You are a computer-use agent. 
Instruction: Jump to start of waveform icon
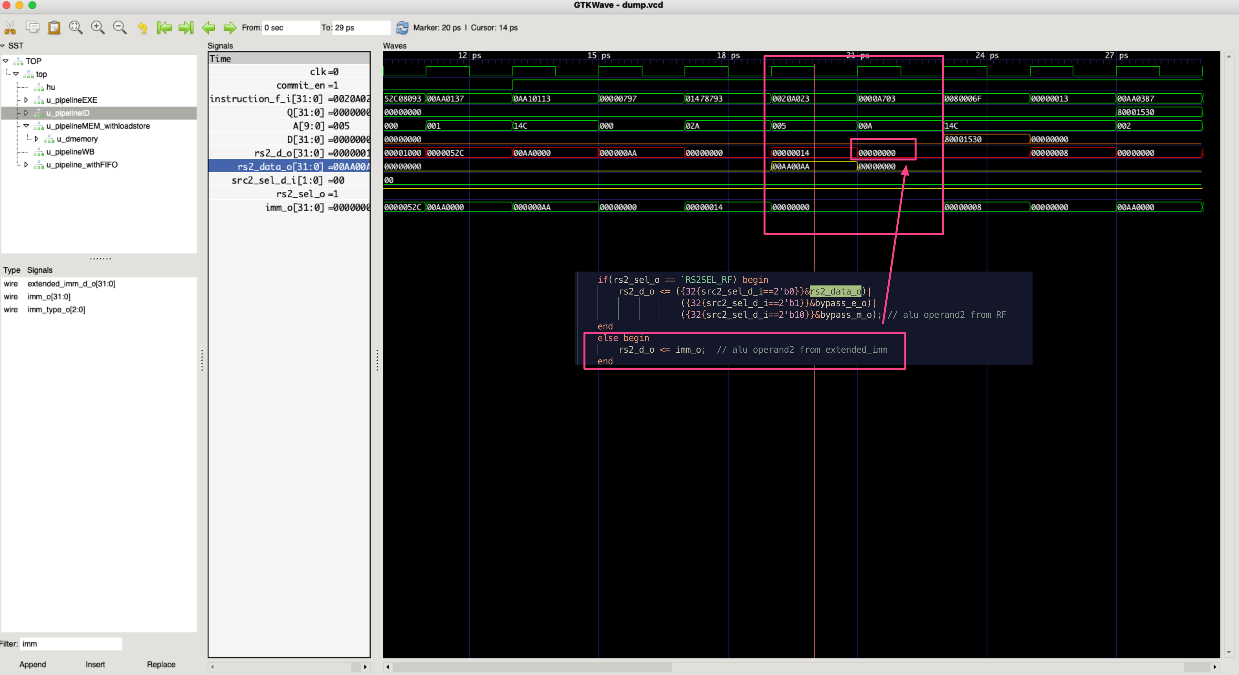point(164,27)
